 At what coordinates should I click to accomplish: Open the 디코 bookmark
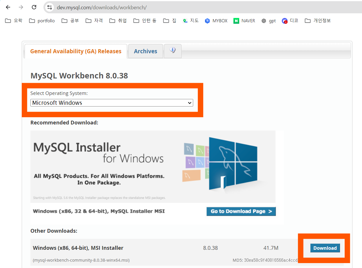pyautogui.click(x=290, y=21)
